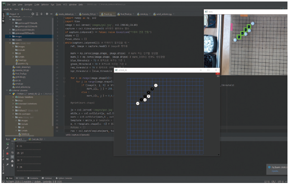Click the up arrow in Run panel
The height and width of the screenshot is (185, 289).
point(12,144)
